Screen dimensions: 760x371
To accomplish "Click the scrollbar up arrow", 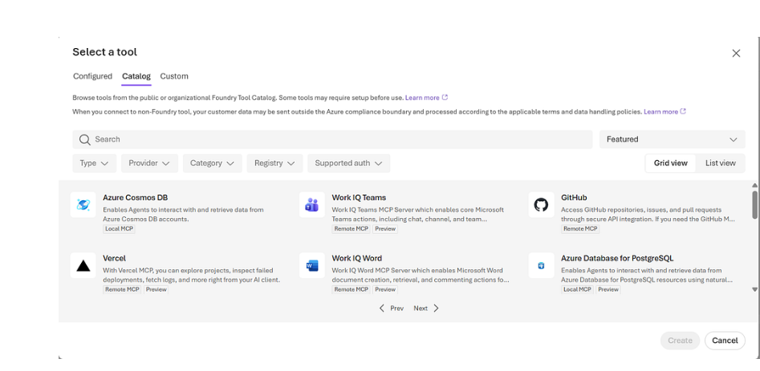I will click(x=754, y=185).
